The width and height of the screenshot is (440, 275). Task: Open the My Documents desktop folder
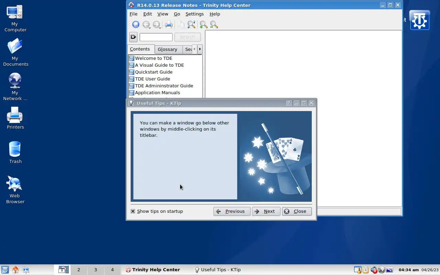pyautogui.click(x=15, y=52)
